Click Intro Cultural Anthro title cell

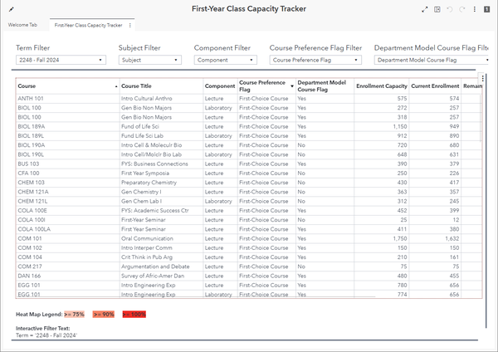(x=161, y=99)
